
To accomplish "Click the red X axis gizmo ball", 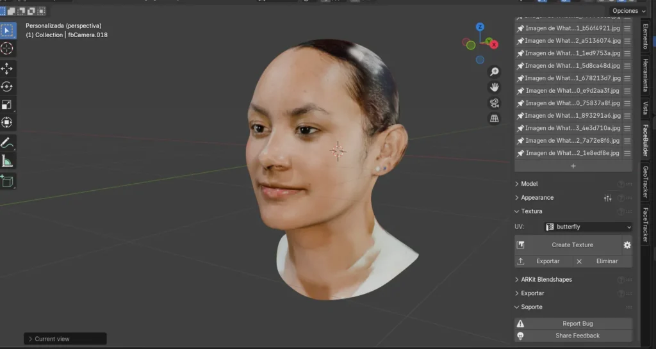I will click(495, 44).
